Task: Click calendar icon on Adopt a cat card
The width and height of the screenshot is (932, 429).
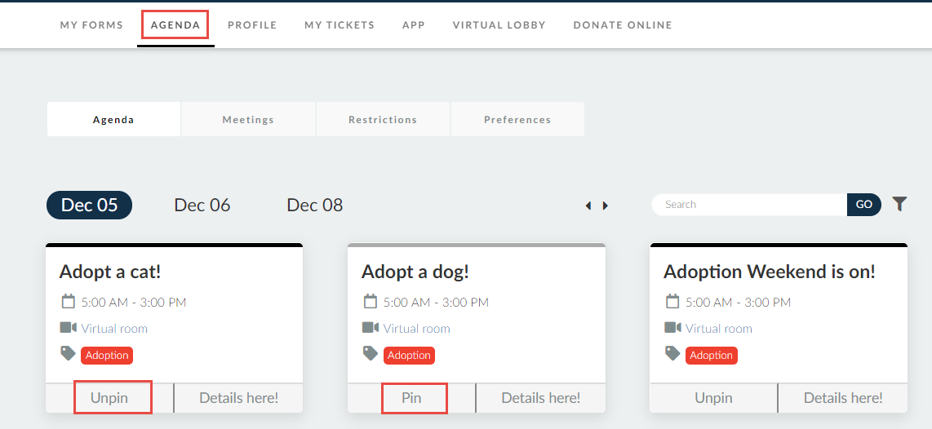Action: tap(69, 301)
